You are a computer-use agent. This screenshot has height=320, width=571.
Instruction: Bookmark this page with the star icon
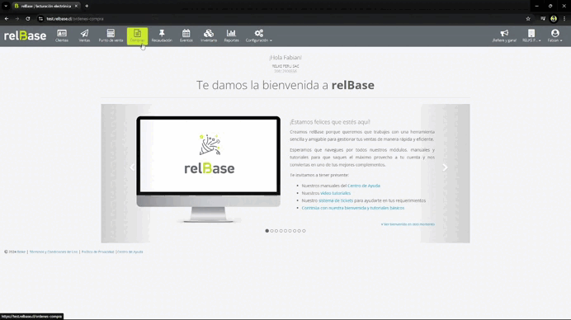tap(528, 19)
